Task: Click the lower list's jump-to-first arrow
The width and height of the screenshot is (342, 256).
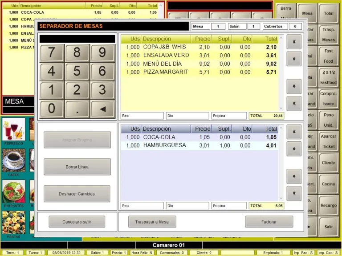Action: (294, 132)
